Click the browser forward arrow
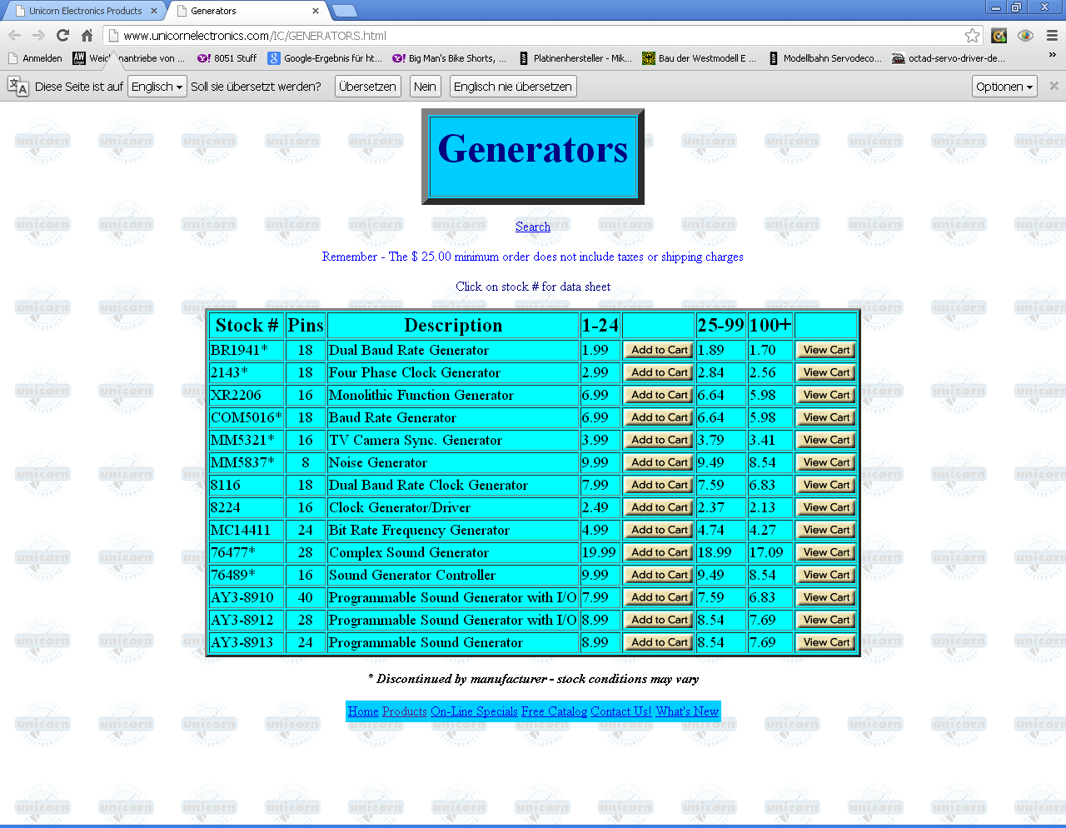The width and height of the screenshot is (1066, 828). 38,35
